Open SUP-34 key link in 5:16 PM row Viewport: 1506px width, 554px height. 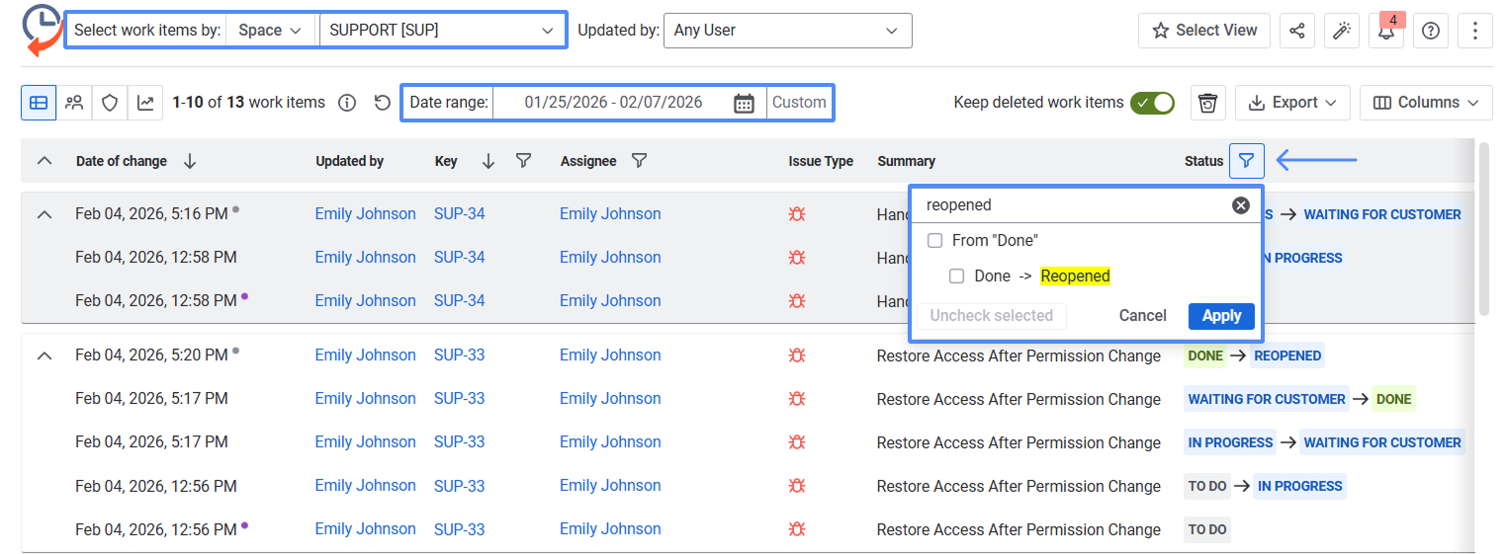[x=460, y=214]
